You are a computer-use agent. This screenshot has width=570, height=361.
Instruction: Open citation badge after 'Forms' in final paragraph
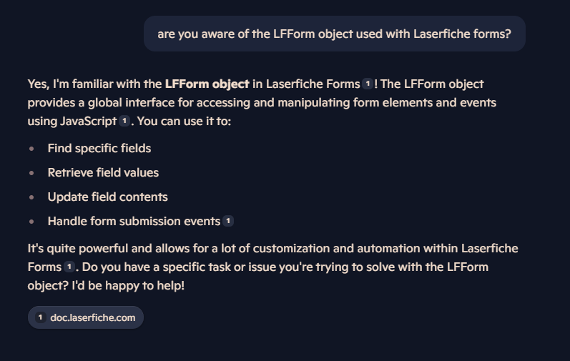(x=69, y=267)
